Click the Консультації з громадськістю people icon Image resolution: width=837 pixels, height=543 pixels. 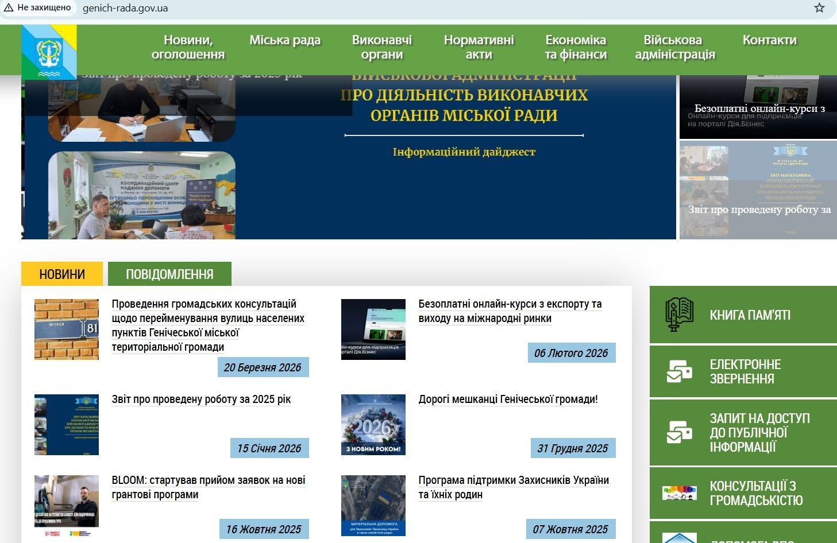point(679,493)
